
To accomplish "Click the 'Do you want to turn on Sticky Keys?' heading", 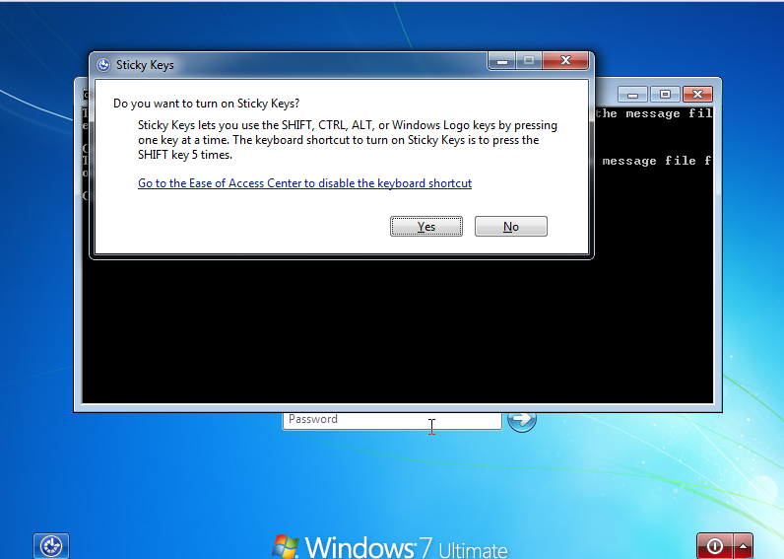I will point(206,104).
